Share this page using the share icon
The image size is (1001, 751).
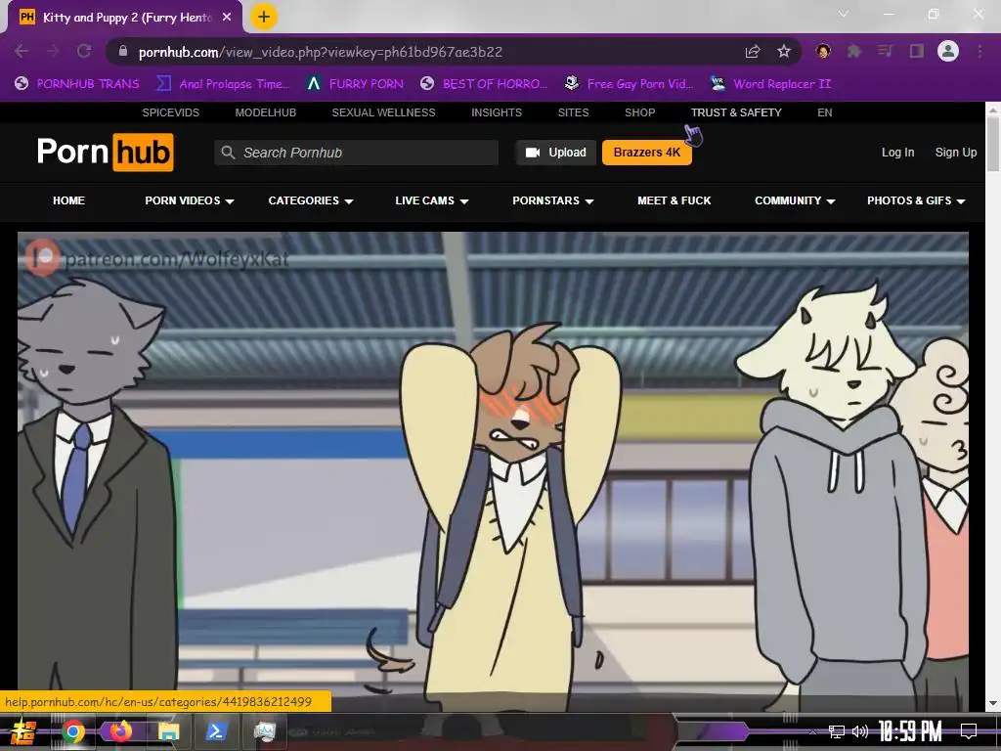pos(753,52)
